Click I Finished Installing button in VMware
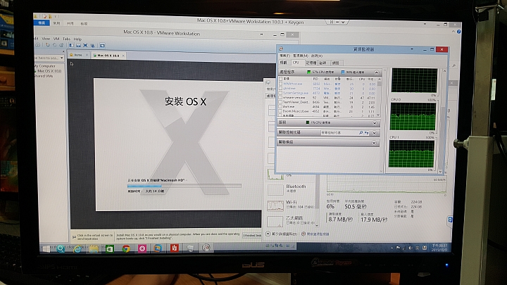This screenshot has width=507, height=285. tap(252, 236)
